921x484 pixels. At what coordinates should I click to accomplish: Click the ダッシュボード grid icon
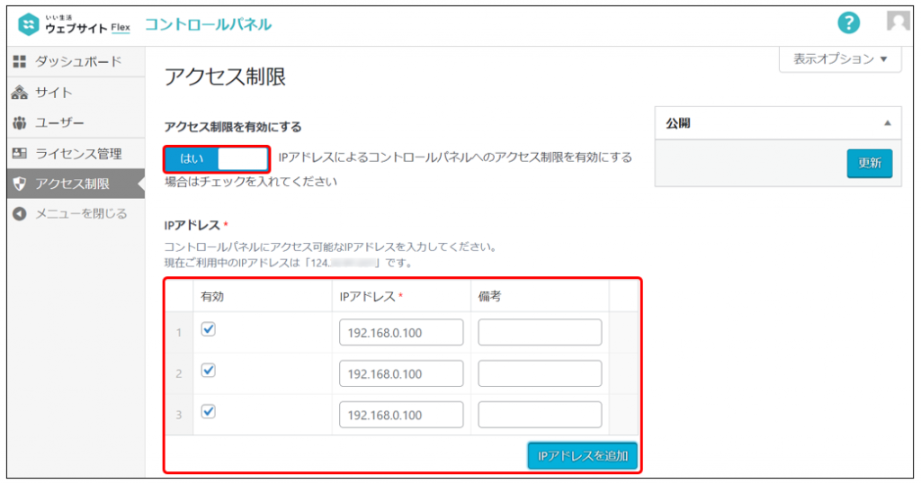coord(20,62)
